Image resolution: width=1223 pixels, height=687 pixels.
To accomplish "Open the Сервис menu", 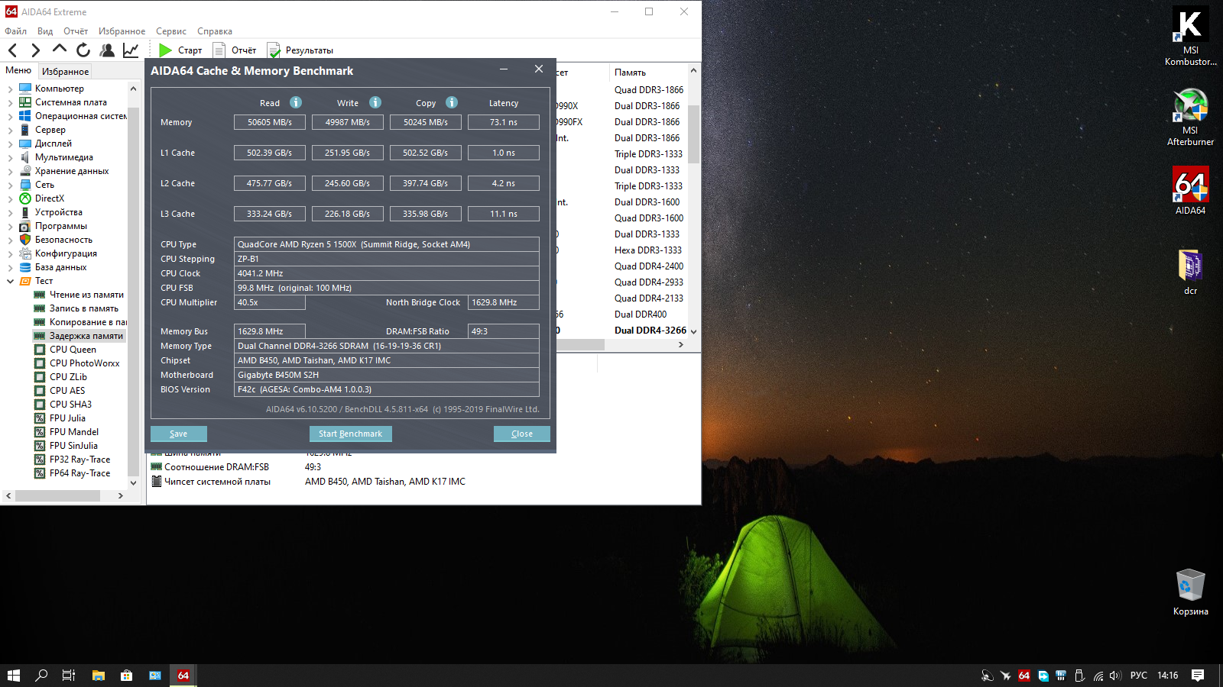I will click(x=171, y=31).
